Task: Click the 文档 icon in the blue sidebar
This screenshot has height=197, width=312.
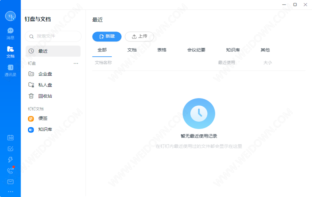Action: pos(10,52)
